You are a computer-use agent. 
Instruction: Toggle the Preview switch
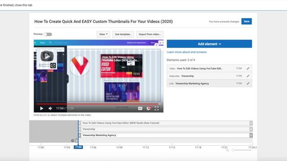pyautogui.click(x=48, y=34)
